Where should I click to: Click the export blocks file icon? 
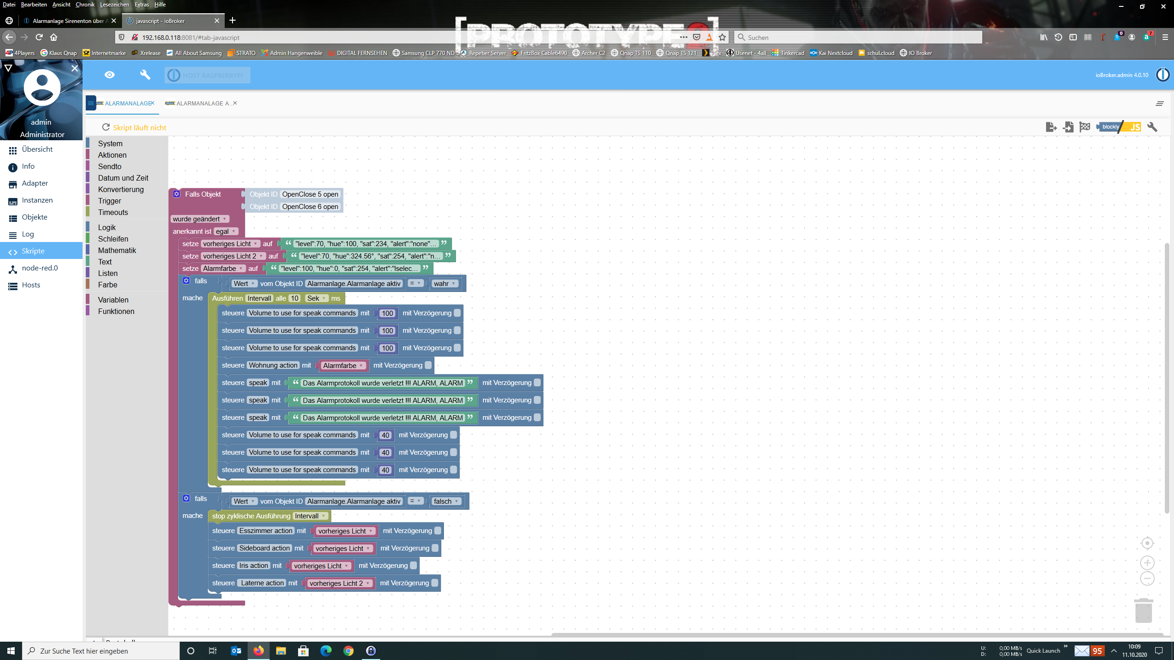1051,127
